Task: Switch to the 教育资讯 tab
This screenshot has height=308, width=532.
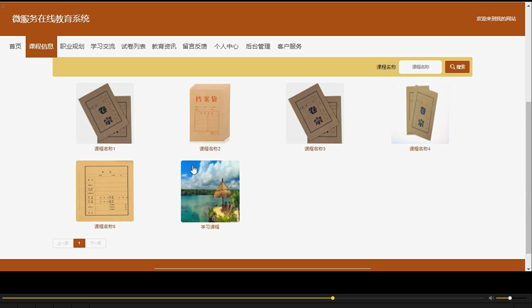Action: click(x=164, y=46)
